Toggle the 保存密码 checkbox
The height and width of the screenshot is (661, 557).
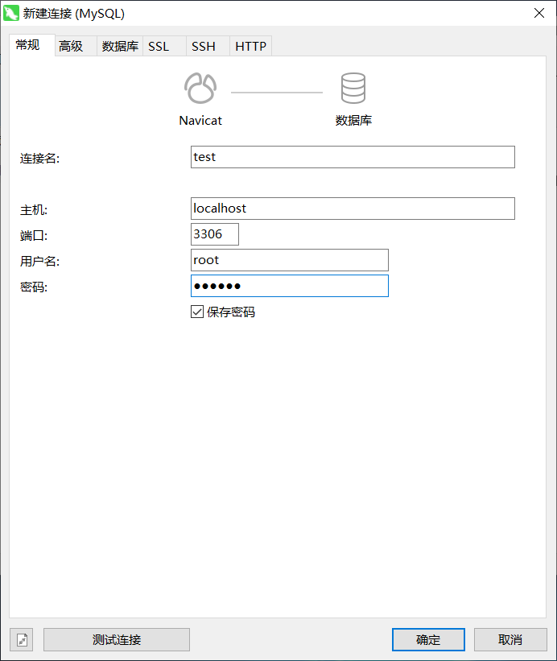click(x=197, y=312)
